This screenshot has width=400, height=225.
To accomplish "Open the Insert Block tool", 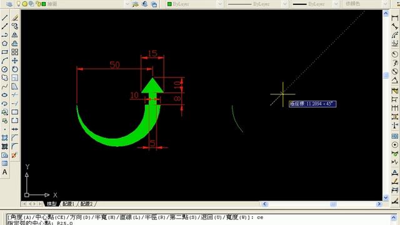I will point(4,112).
